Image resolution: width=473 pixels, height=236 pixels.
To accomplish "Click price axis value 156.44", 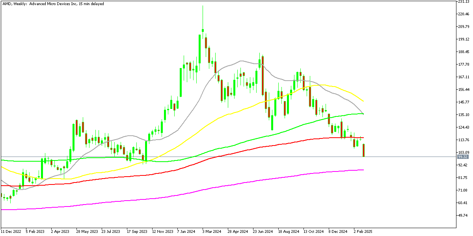I will tap(464, 90).
